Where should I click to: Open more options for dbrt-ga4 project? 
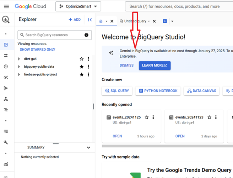[x=88, y=59]
